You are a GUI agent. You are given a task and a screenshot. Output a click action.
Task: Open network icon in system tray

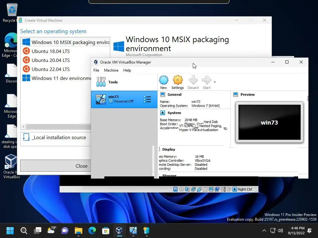coord(273,231)
